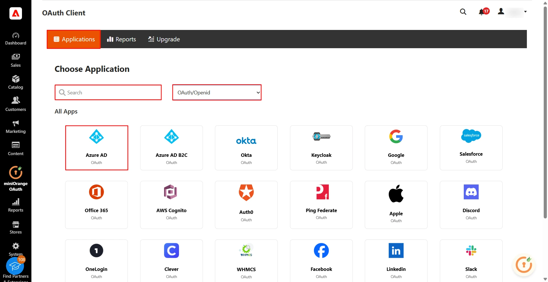Select the Keycloak application
This screenshot has width=548, height=282.
pos(321,148)
